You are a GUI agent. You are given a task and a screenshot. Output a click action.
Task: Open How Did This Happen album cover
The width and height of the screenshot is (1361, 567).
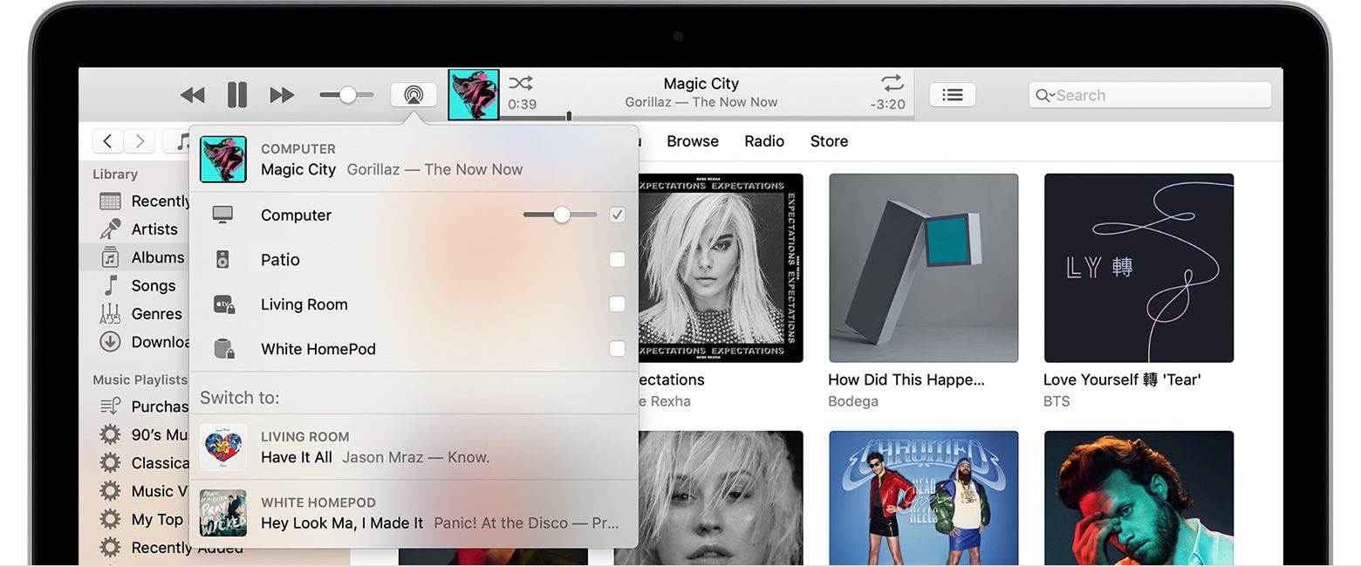tap(923, 268)
